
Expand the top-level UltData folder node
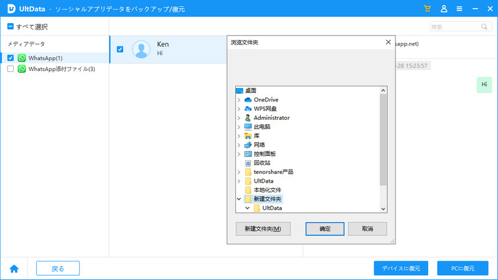[x=239, y=181]
